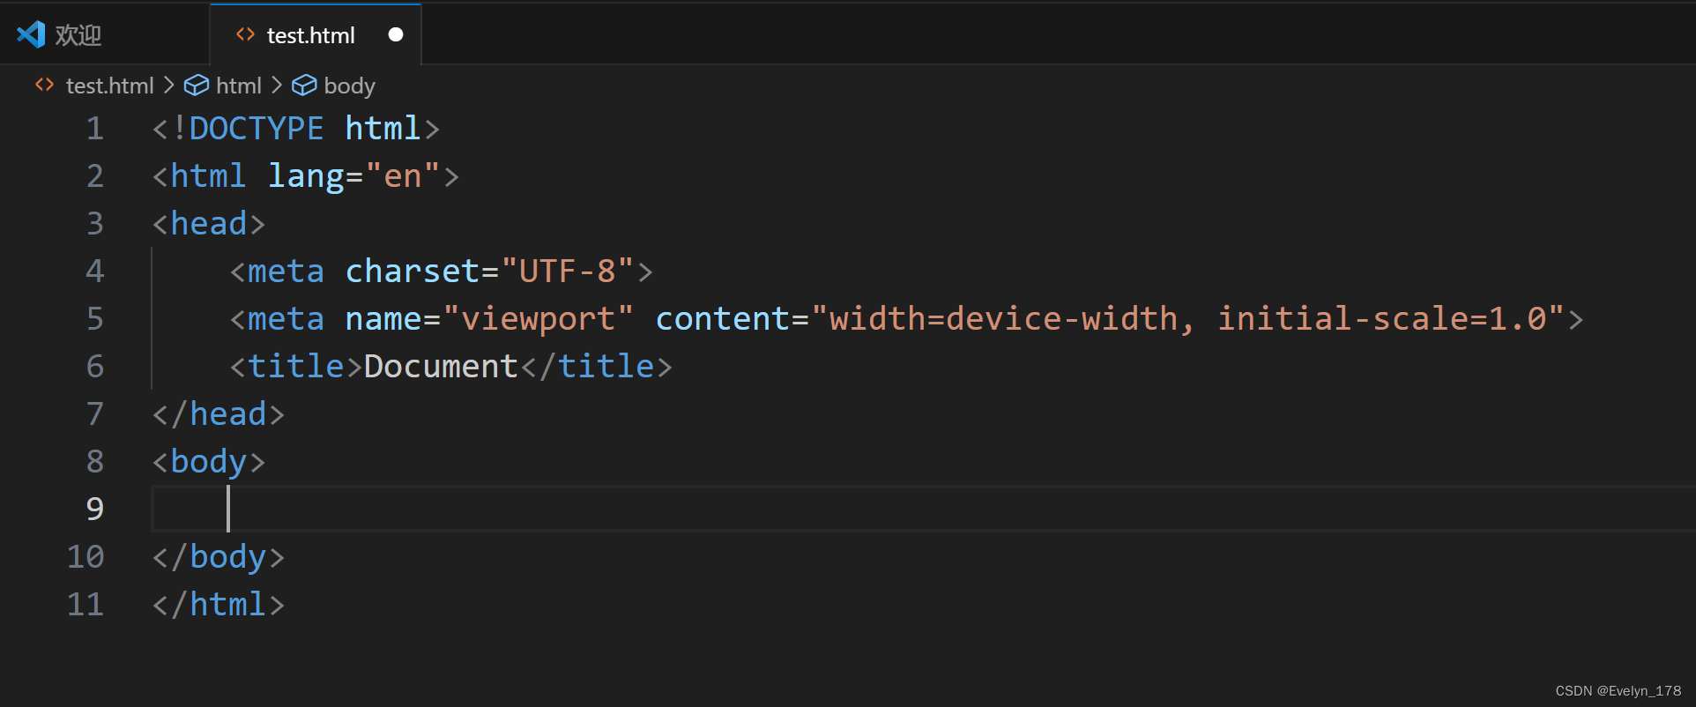This screenshot has height=707, width=1696.
Task: Click the file icon in the breadcrumb bar
Action: click(44, 85)
